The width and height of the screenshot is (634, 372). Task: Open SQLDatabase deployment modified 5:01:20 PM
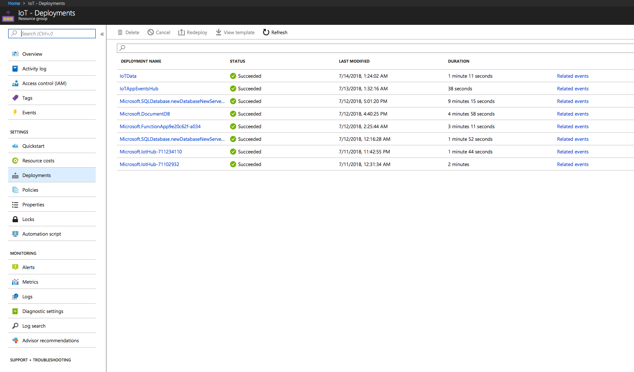172,101
